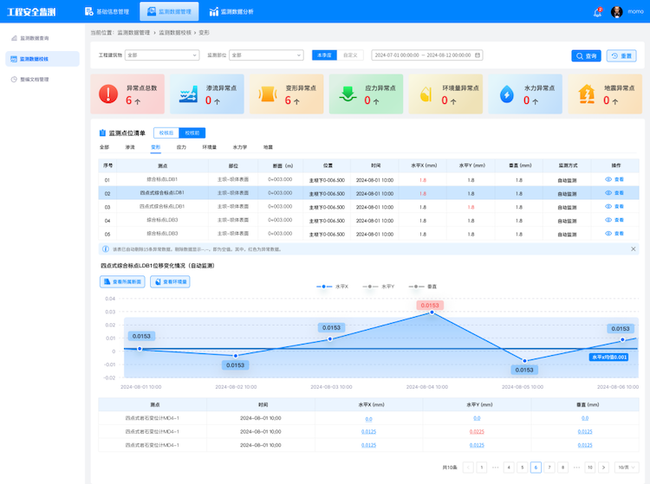Switch to the 监测数据分析 top menu
This screenshot has width=650, height=484.
[x=231, y=11]
